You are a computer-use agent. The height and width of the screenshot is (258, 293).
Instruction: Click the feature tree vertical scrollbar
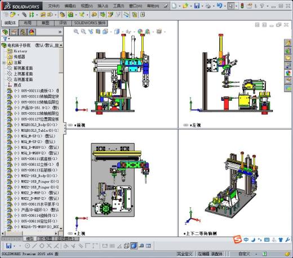click(x=61, y=60)
